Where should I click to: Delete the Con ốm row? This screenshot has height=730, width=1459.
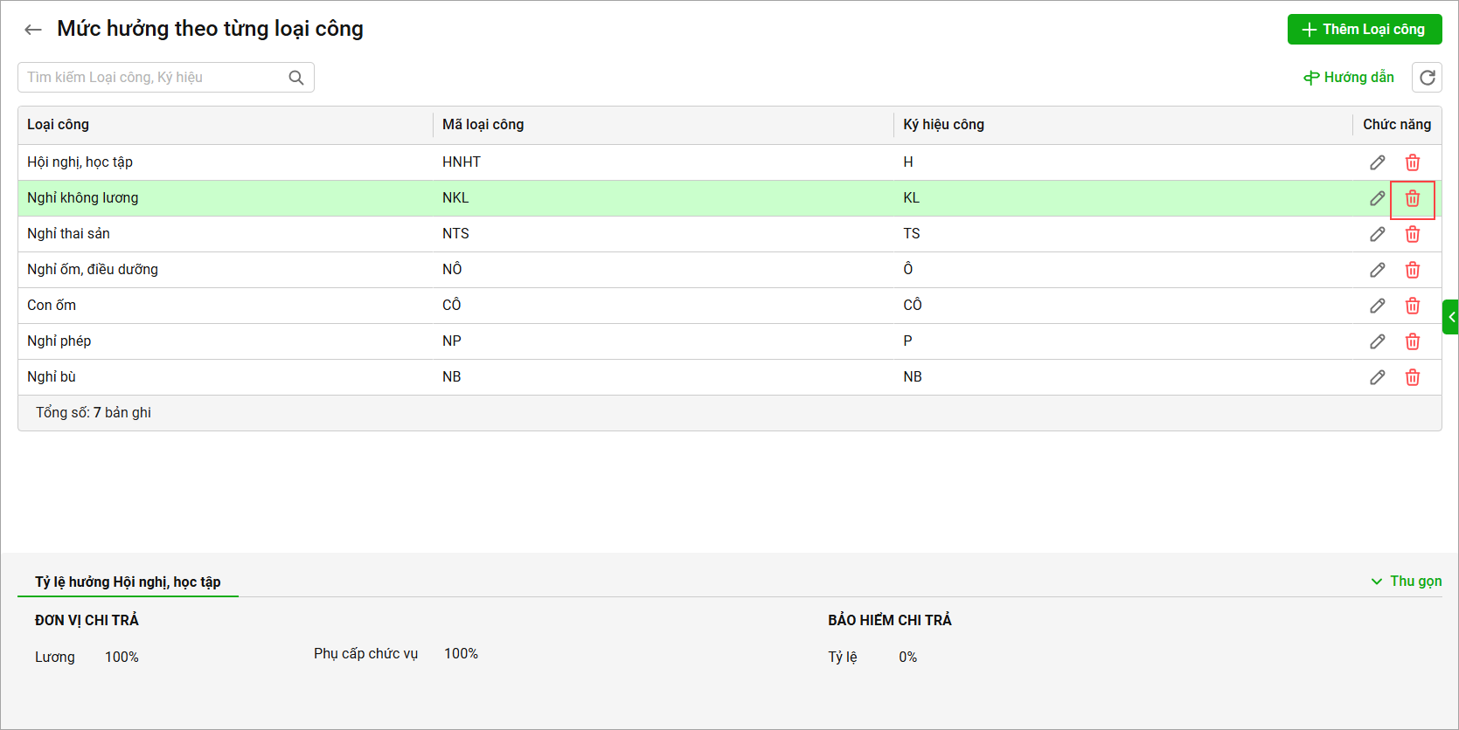1413,306
